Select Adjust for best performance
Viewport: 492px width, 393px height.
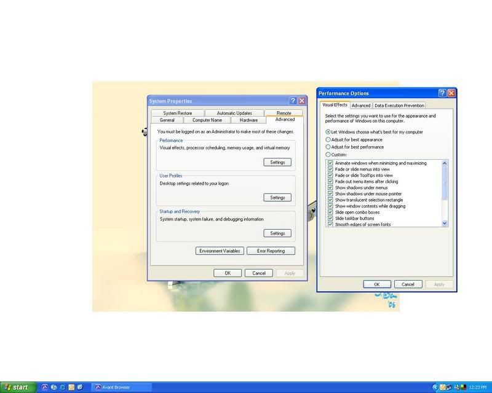click(x=328, y=147)
